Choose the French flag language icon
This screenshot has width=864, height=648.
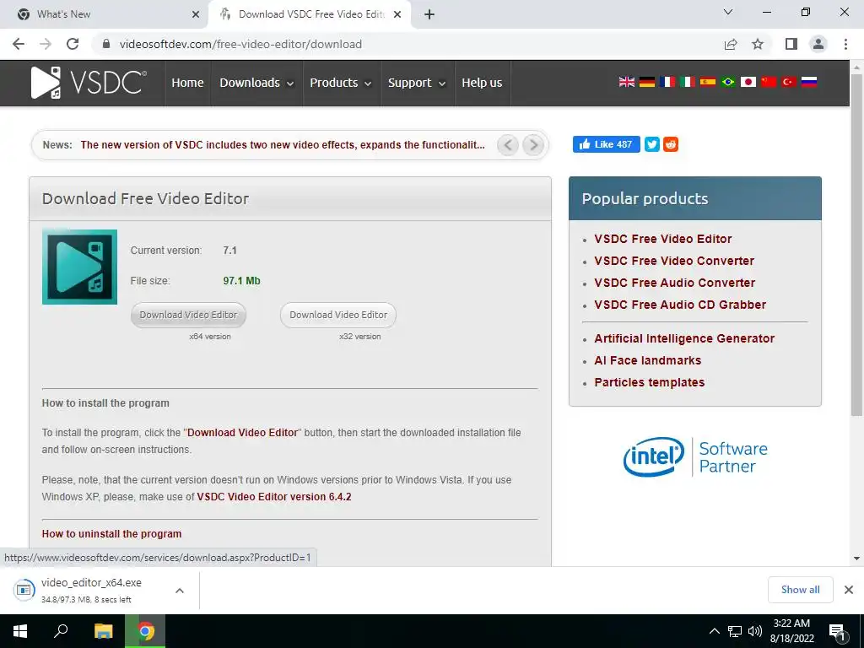[x=667, y=82]
